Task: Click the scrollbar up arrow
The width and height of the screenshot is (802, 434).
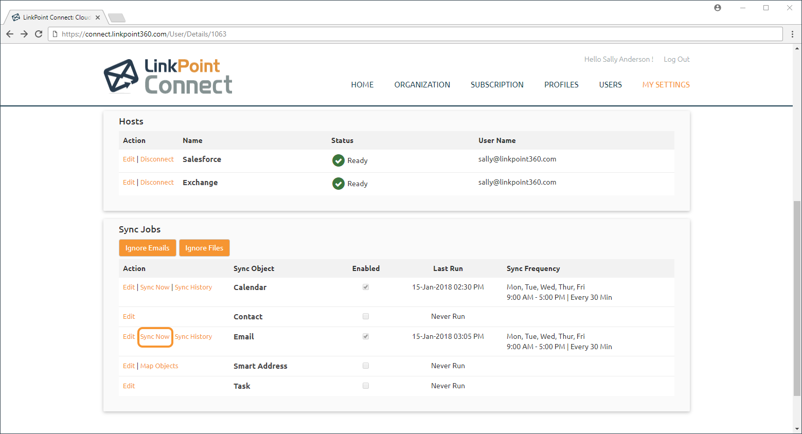Action: click(797, 48)
